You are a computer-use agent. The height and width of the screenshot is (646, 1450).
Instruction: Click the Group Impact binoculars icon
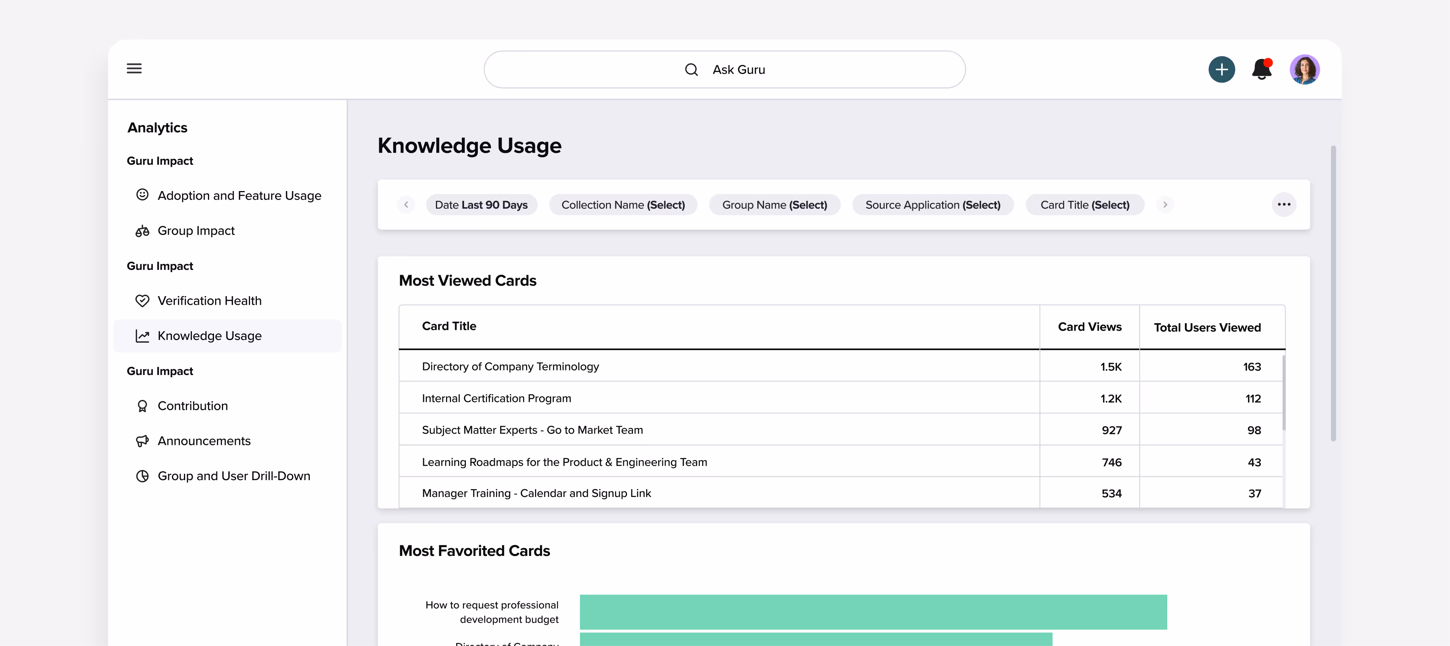click(142, 231)
